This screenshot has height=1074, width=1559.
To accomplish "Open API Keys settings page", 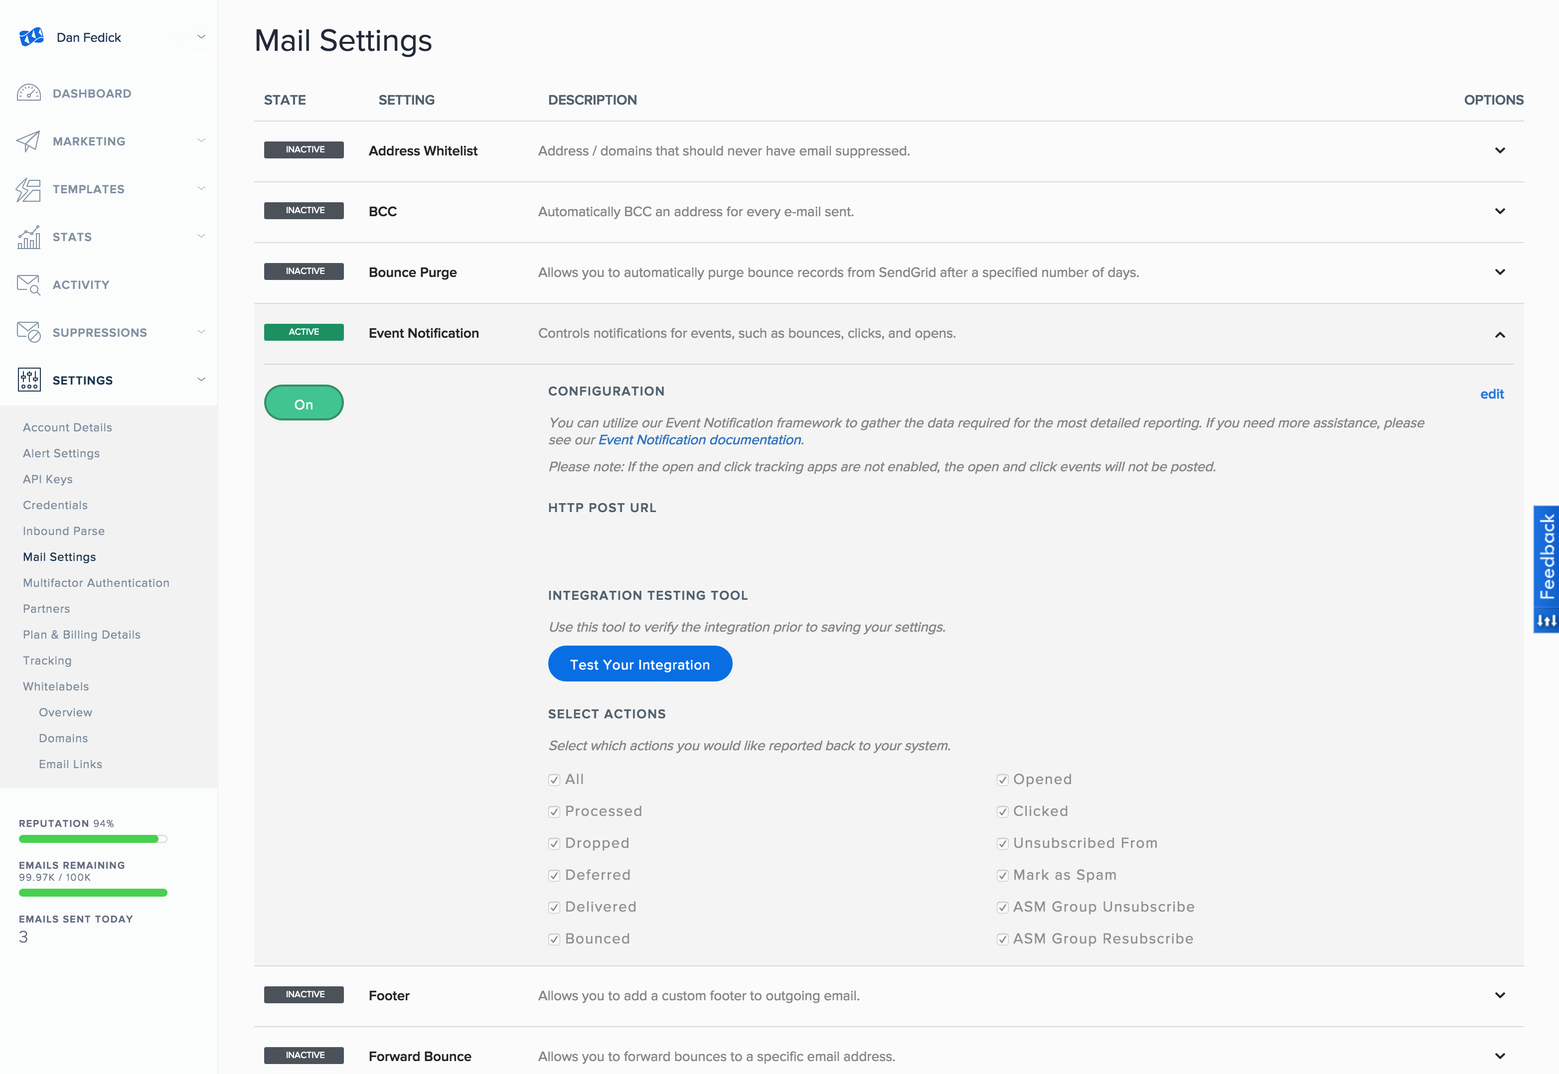I will point(48,479).
